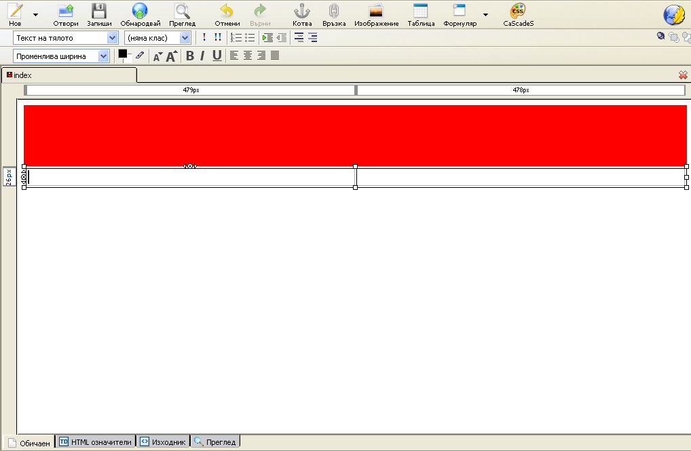Image resolution: width=691 pixels, height=451 pixels.
Task: Click into the right table cell
Action: (521, 178)
